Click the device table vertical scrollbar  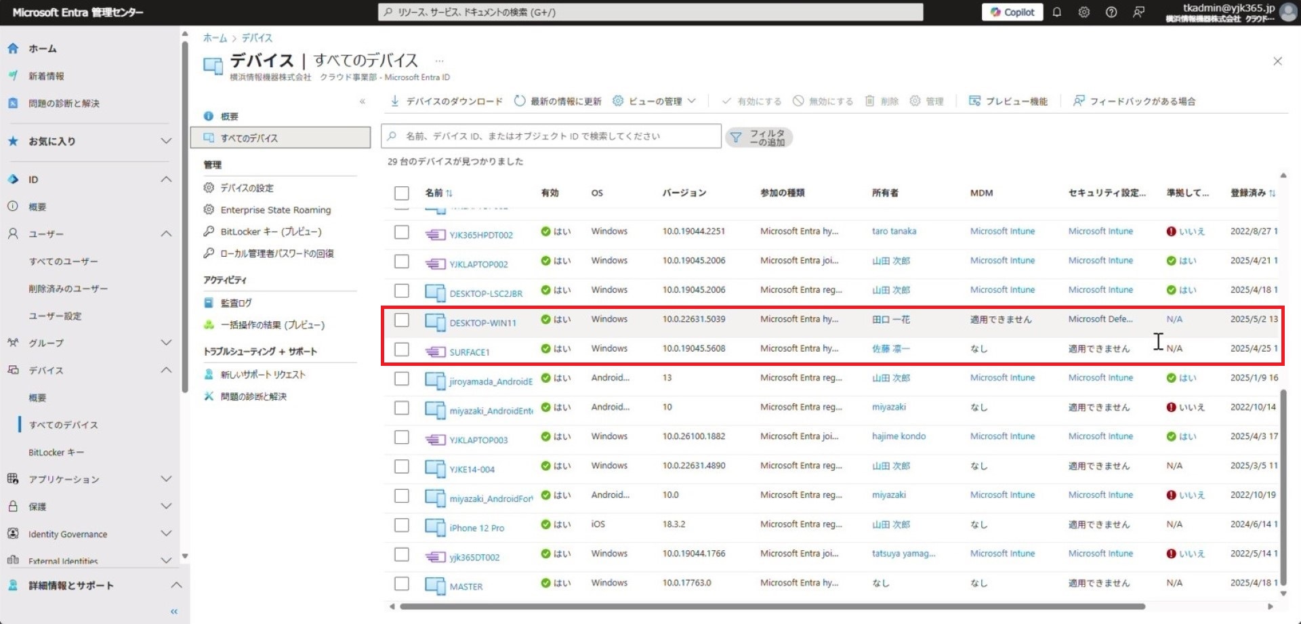[1283, 489]
